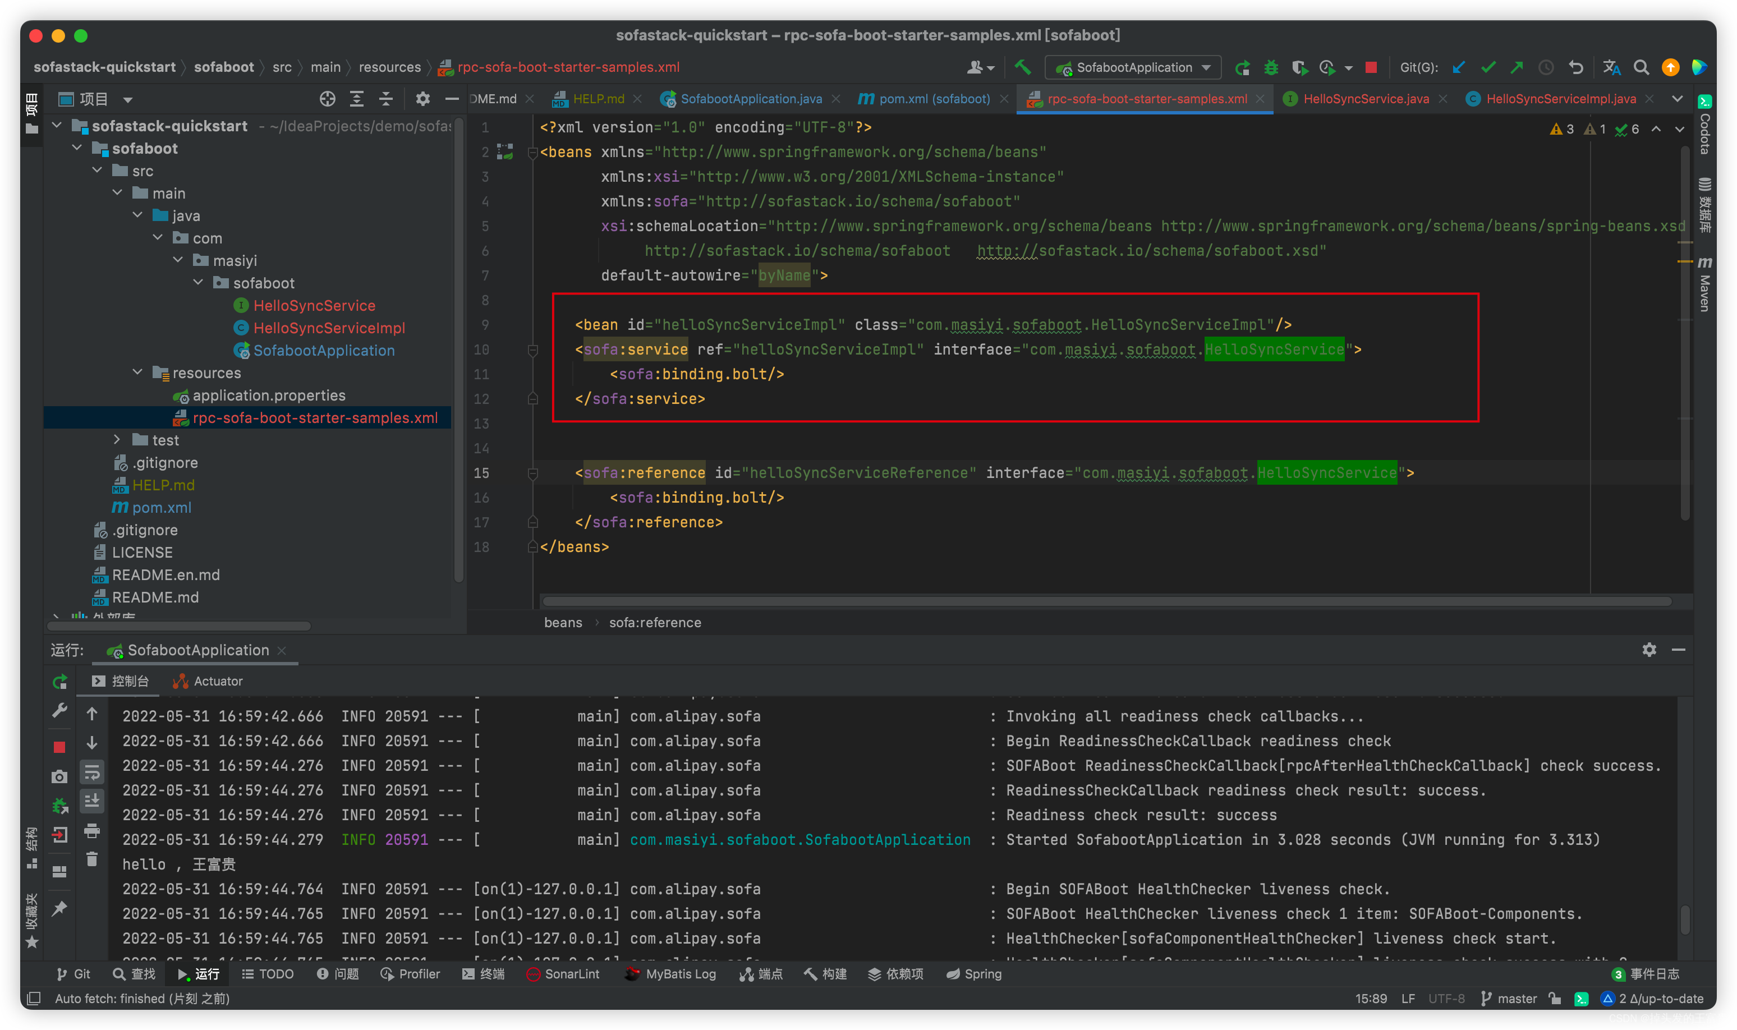Click the Git commit green checkmark

(x=1487, y=67)
